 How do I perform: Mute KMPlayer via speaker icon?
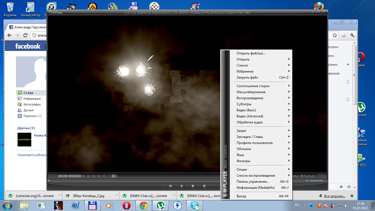[x=307, y=181]
